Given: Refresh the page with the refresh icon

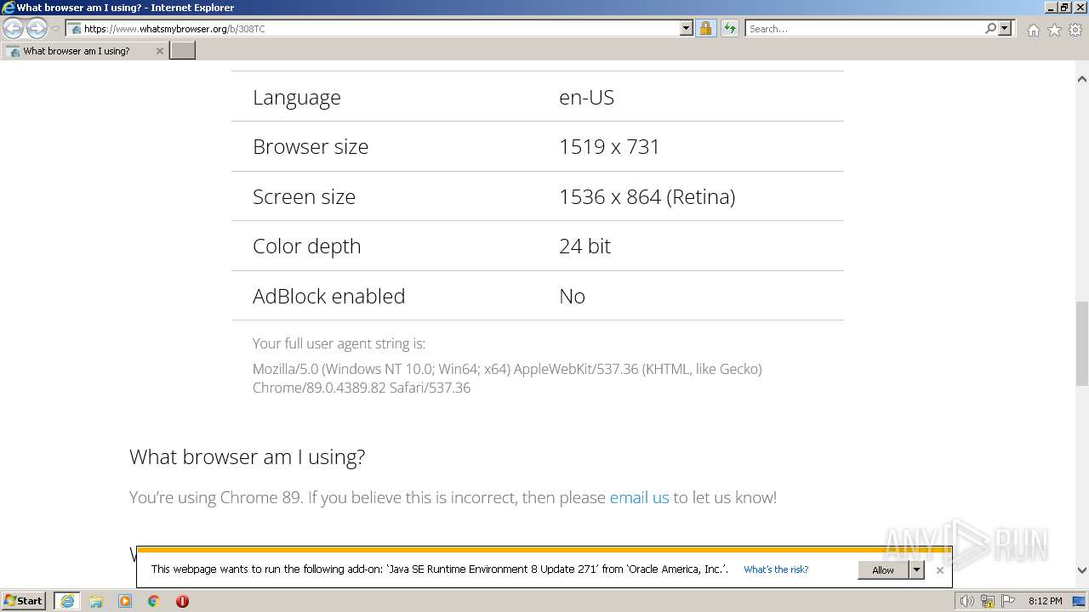Looking at the screenshot, I should [729, 29].
